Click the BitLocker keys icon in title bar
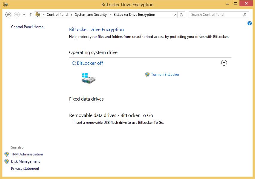 coord(5,5)
